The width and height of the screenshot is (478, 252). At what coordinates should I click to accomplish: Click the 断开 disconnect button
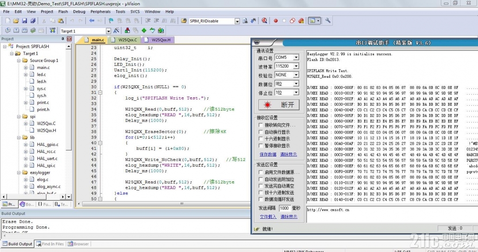[x=279, y=105]
